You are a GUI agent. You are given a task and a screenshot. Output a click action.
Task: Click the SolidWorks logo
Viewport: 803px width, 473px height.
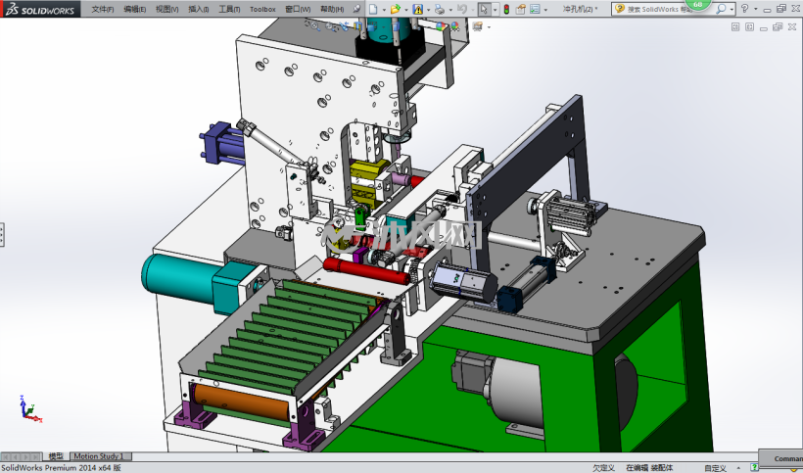click(40, 9)
